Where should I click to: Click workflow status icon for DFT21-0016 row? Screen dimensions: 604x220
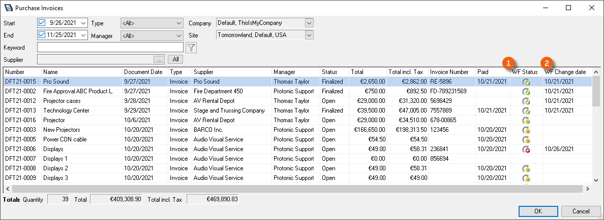coord(526,121)
